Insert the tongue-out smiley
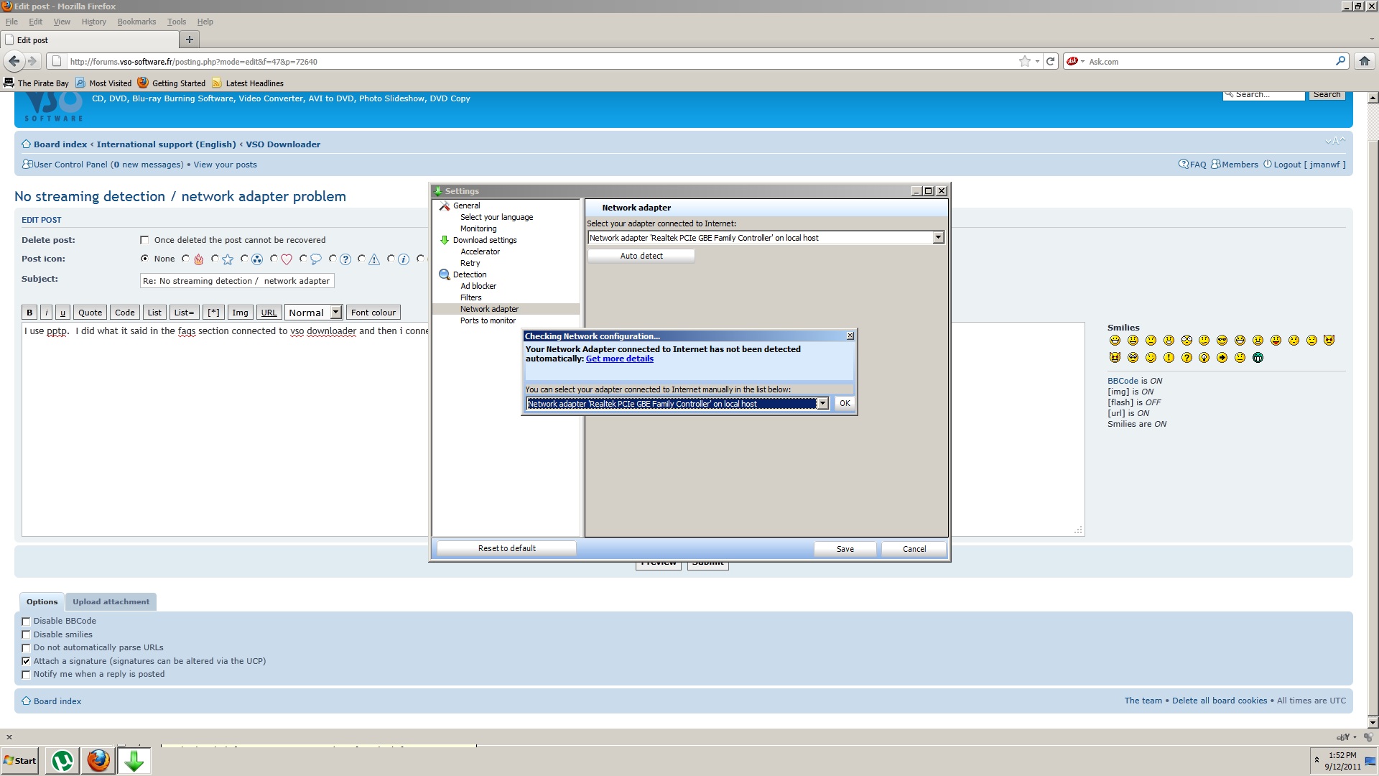Viewport: 1379px width, 776px height. click(x=1276, y=340)
